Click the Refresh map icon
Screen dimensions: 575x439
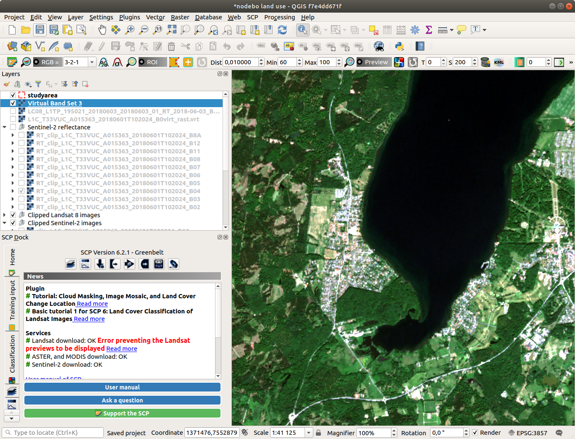282,29
